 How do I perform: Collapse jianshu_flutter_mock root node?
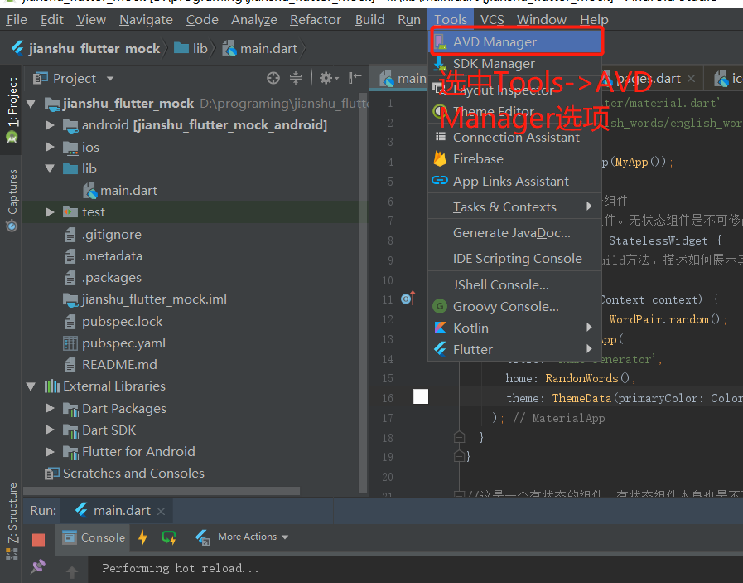31,104
